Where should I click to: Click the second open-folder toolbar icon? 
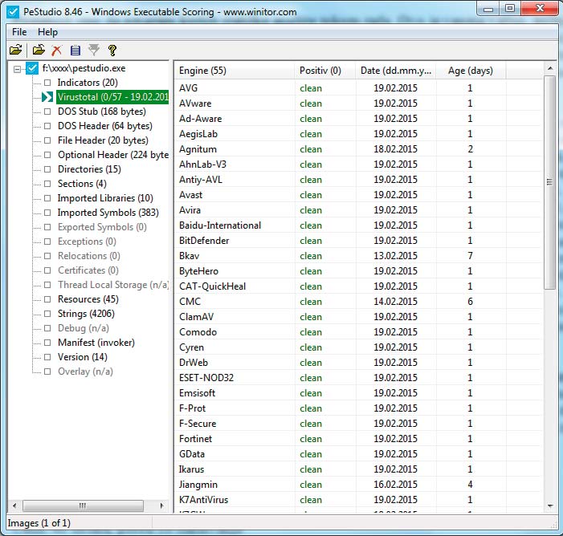pos(39,50)
